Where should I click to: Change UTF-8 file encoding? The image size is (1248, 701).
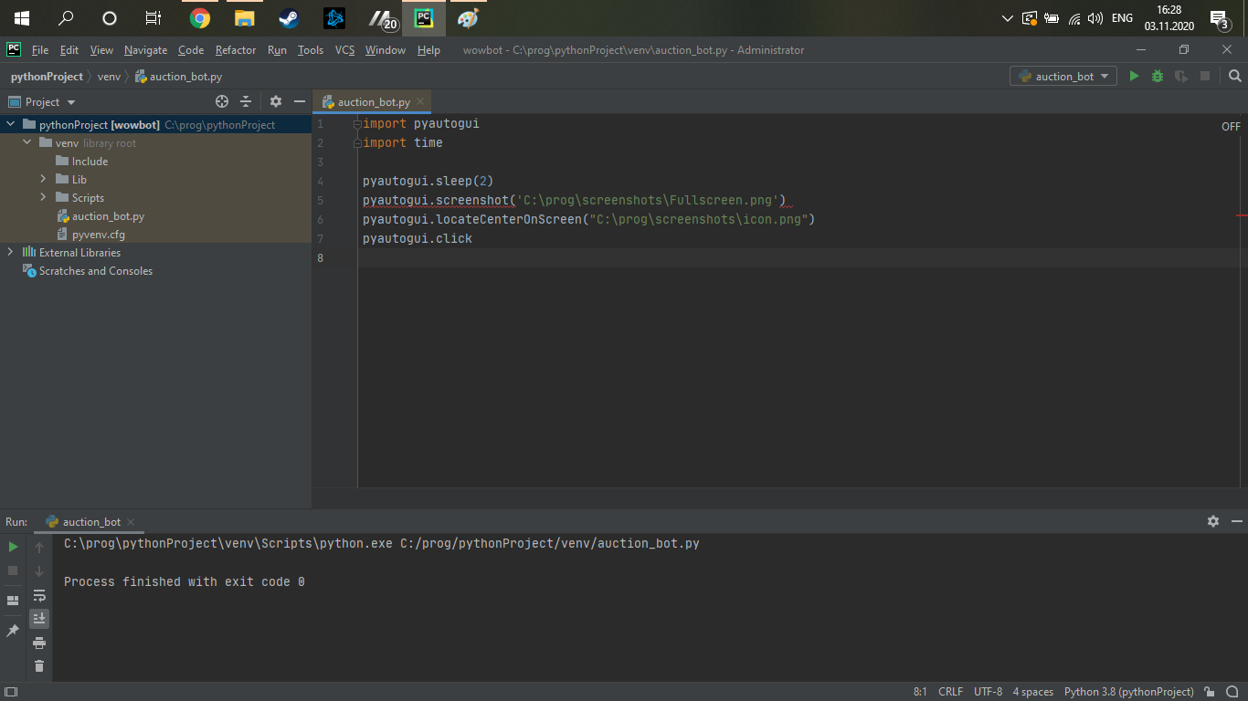pyautogui.click(x=988, y=692)
